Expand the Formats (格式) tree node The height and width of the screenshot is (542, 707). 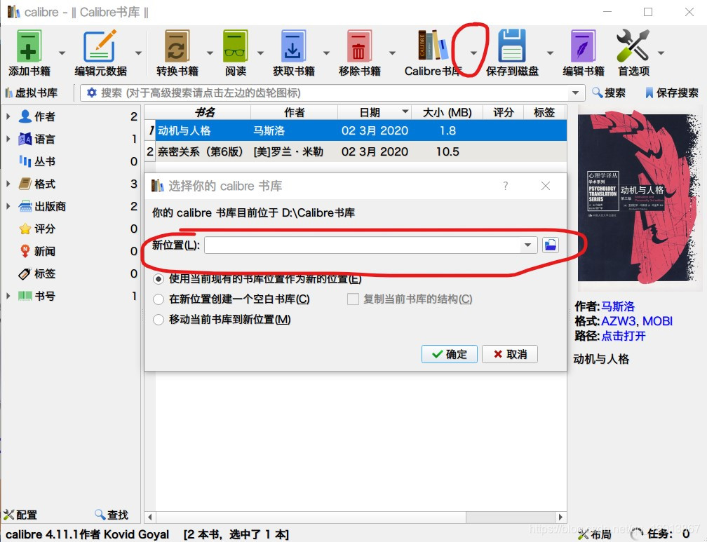(x=8, y=184)
